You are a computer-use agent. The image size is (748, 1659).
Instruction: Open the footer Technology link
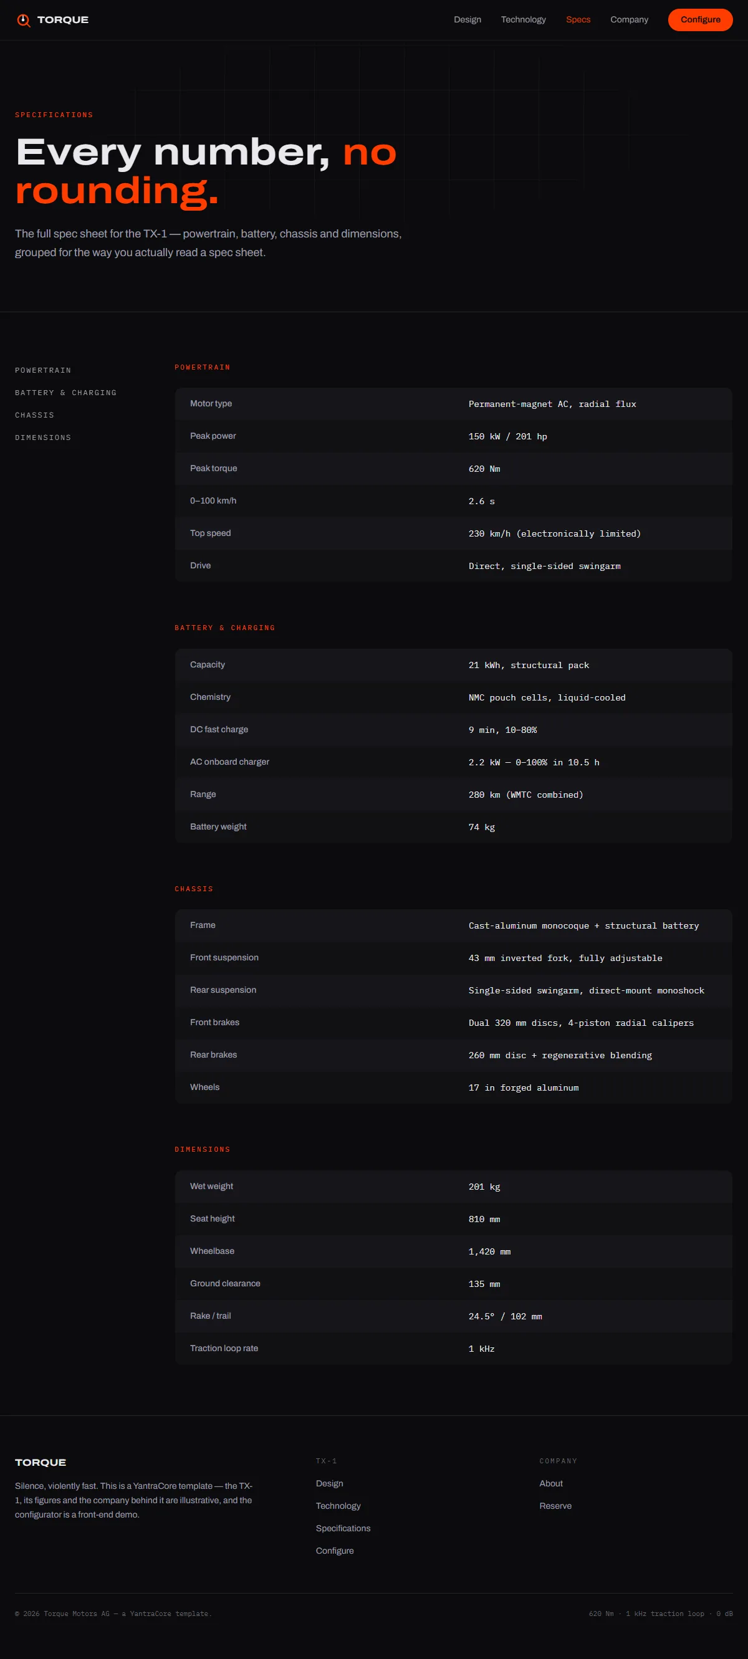pos(338,1506)
